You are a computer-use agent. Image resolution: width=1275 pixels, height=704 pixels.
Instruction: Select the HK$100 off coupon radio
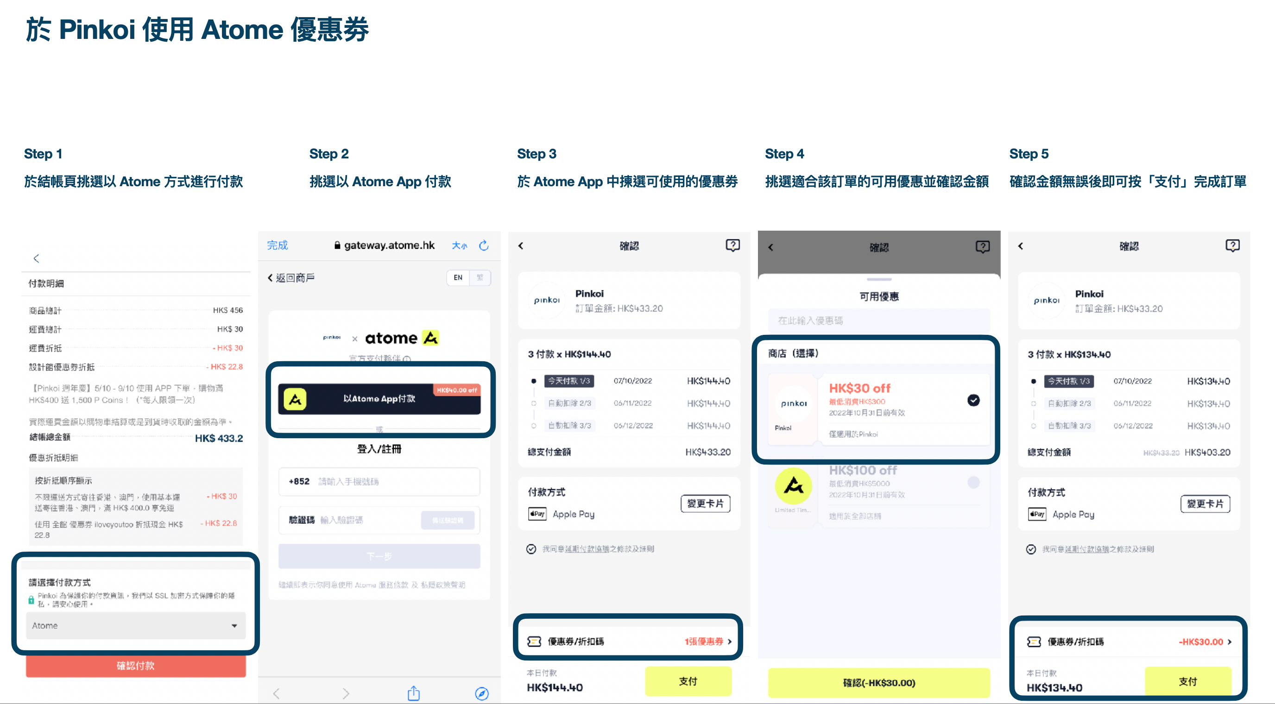coord(973,482)
